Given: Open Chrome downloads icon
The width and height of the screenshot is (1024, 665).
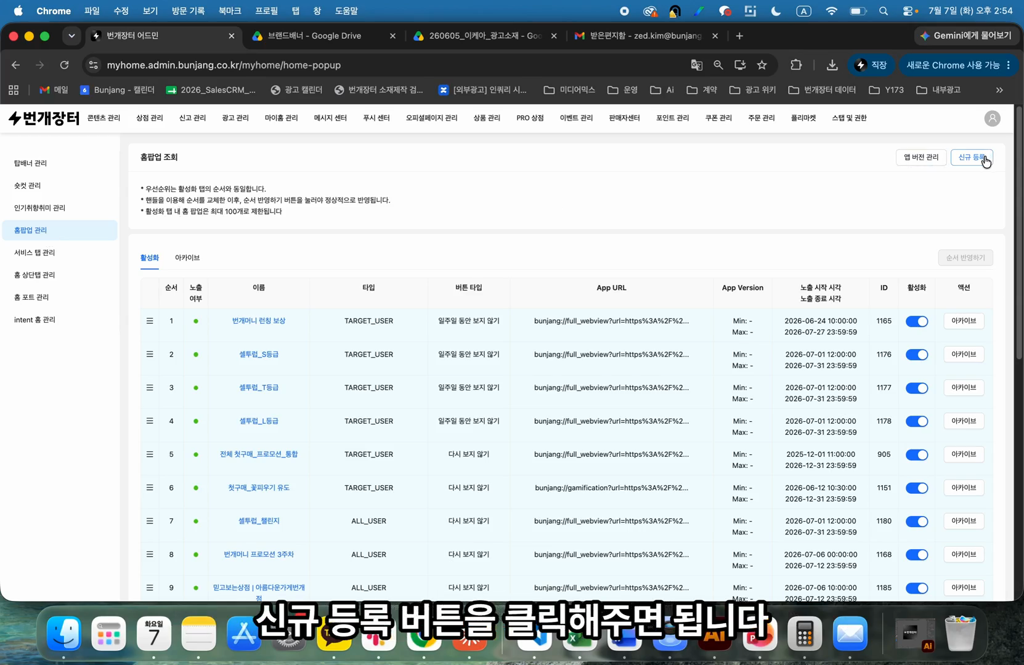Looking at the screenshot, I should pyautogui.click(x=832, y=65).
